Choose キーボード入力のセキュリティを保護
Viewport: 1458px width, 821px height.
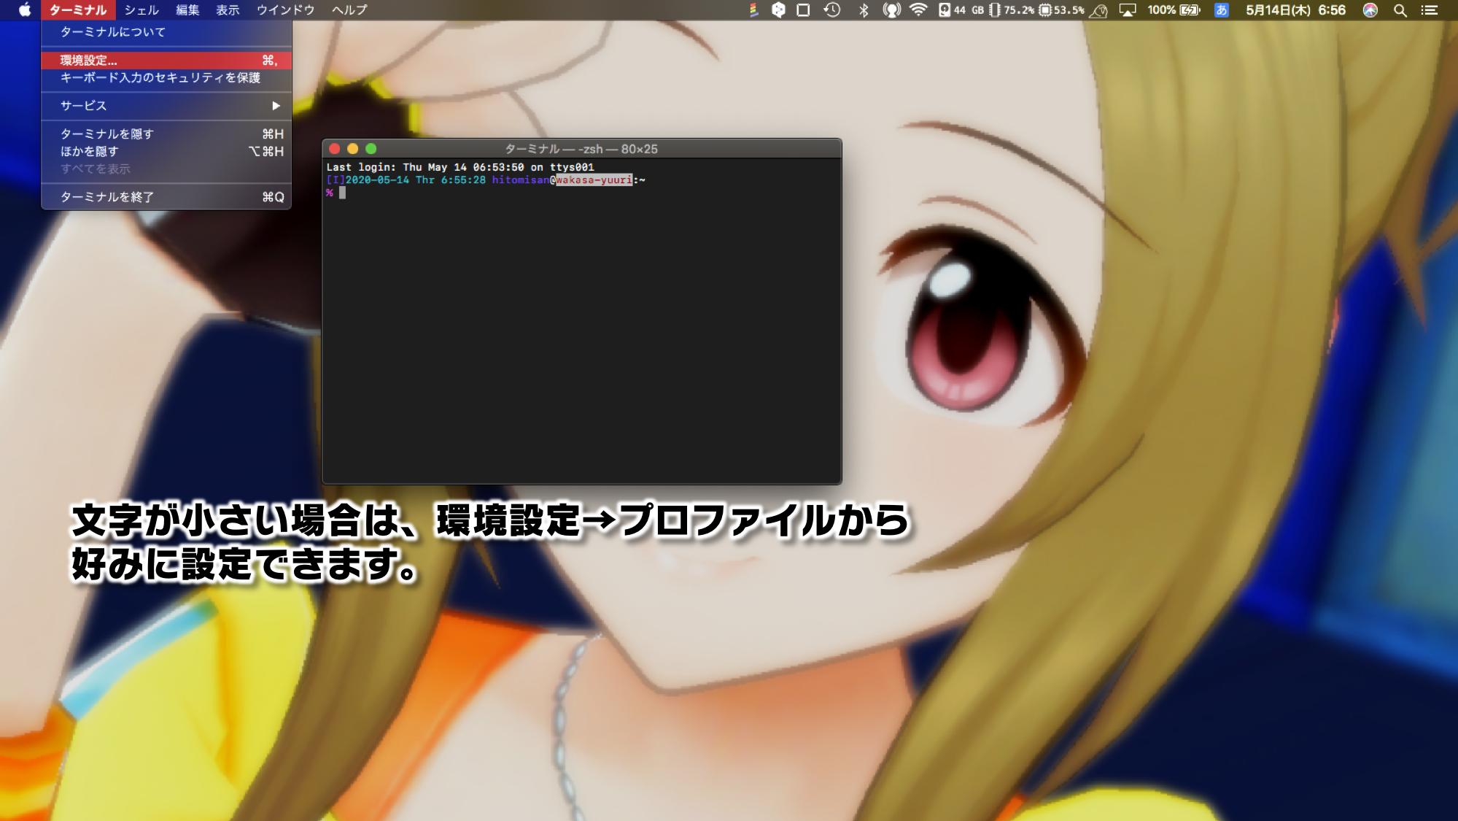click(x=166, y=77)
